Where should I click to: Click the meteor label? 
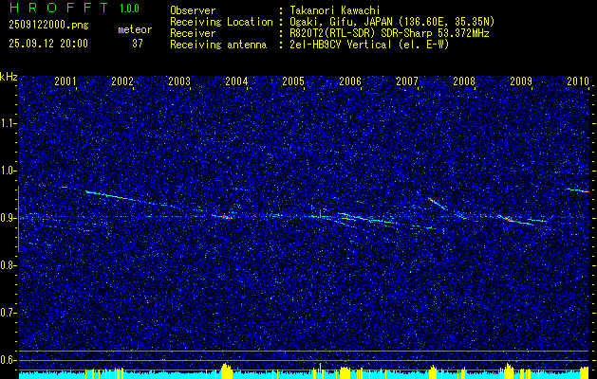[x=135, y=29]
